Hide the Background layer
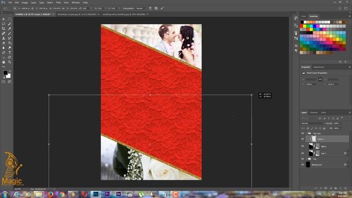Image resolution: width=352 pixels, height=198 pixels. pyautogui.click(x=302, y=165)
